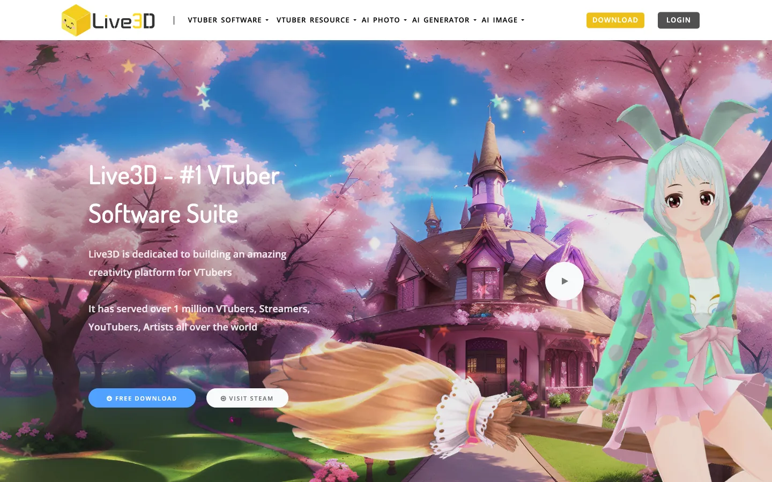The width and height of the screenshot is (772, 482).
Task: Open the AI Photo menu
Action: [x=384, y=20]
